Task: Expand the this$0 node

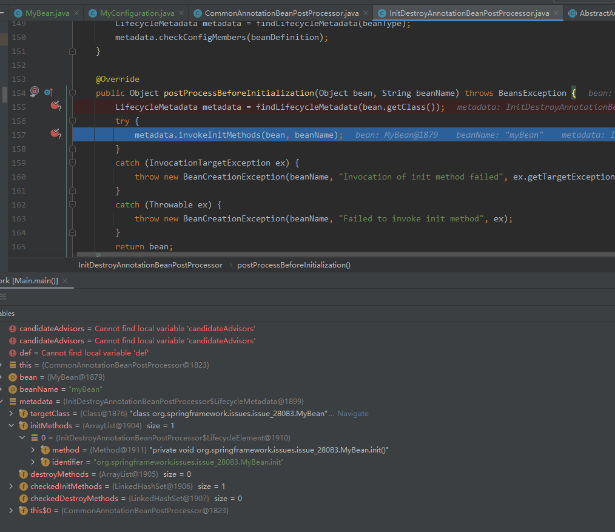Action: click(x=11, y=511)
